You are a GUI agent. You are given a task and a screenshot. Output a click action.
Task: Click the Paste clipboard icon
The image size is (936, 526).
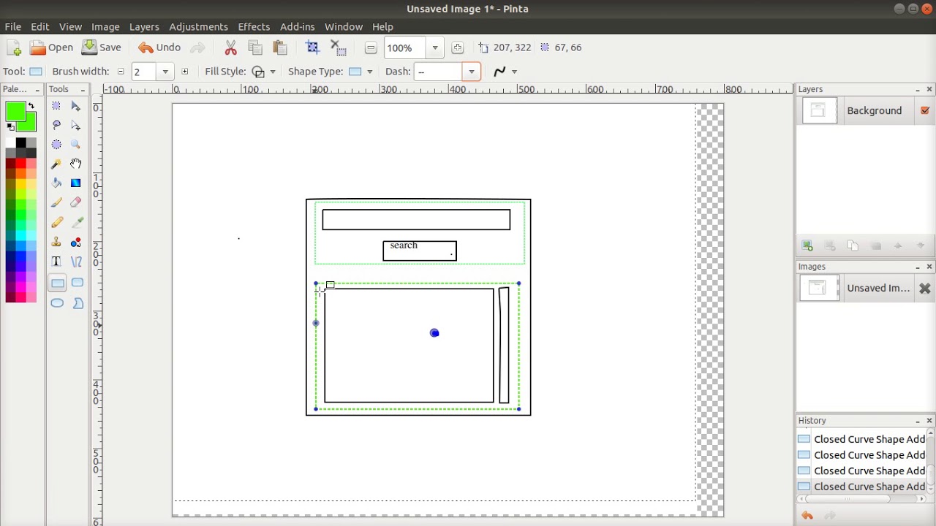click(280, 47)
